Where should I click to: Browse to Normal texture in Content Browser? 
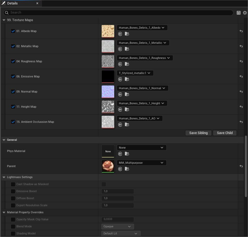(x=127, y=94)
